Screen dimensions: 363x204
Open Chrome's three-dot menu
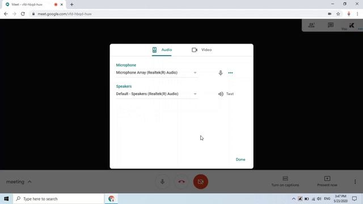point(357,14)
